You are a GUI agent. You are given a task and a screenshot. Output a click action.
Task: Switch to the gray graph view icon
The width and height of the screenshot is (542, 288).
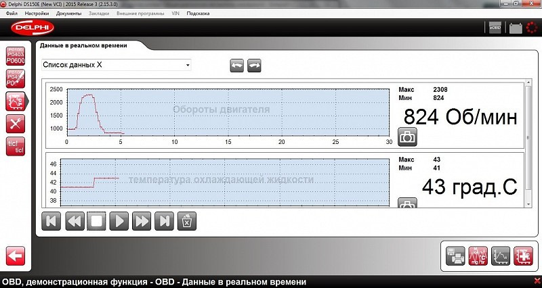tap(501, 256)
